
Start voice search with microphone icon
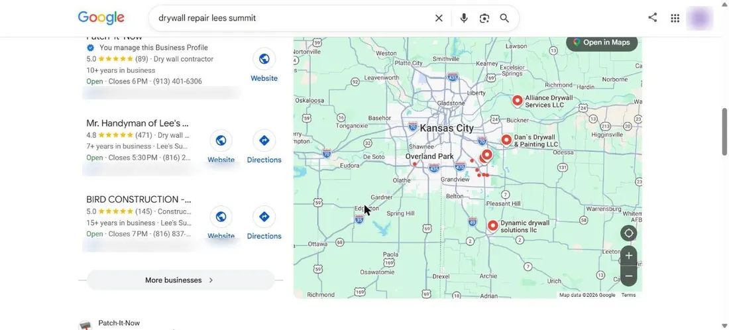pyautogui.click(x=463, y=18)
